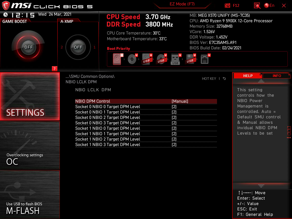Go back with the return arrow icon

[224, 79]
